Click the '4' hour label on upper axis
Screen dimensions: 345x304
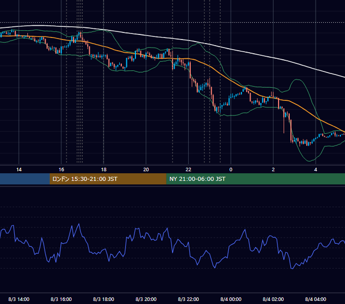click(x=316, y=170)
